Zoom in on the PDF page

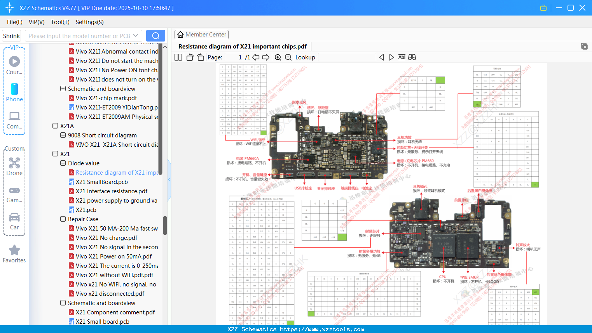tap(278, 57)
